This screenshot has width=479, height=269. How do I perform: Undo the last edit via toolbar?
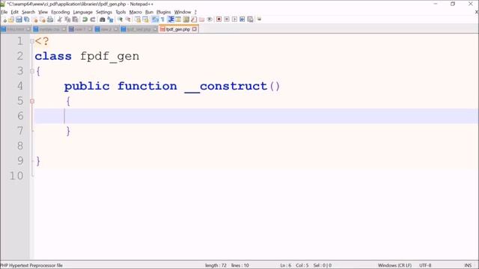[85, 19]
